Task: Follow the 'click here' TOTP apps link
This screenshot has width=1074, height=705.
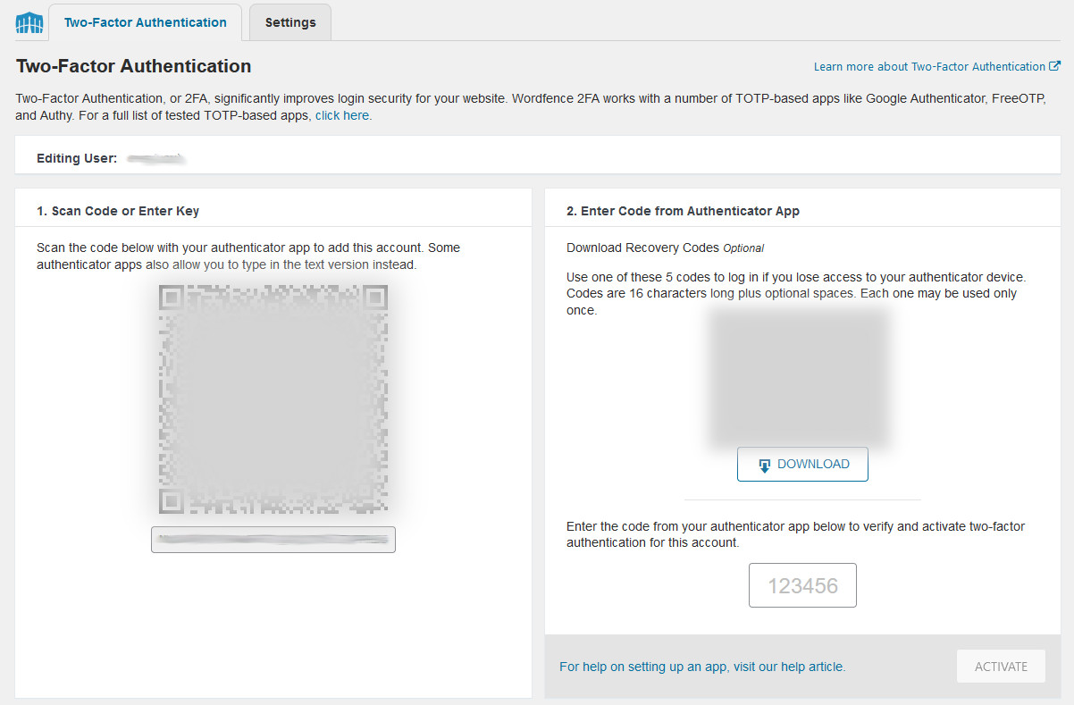Action: pyautogui.click(x=342, y=115)
